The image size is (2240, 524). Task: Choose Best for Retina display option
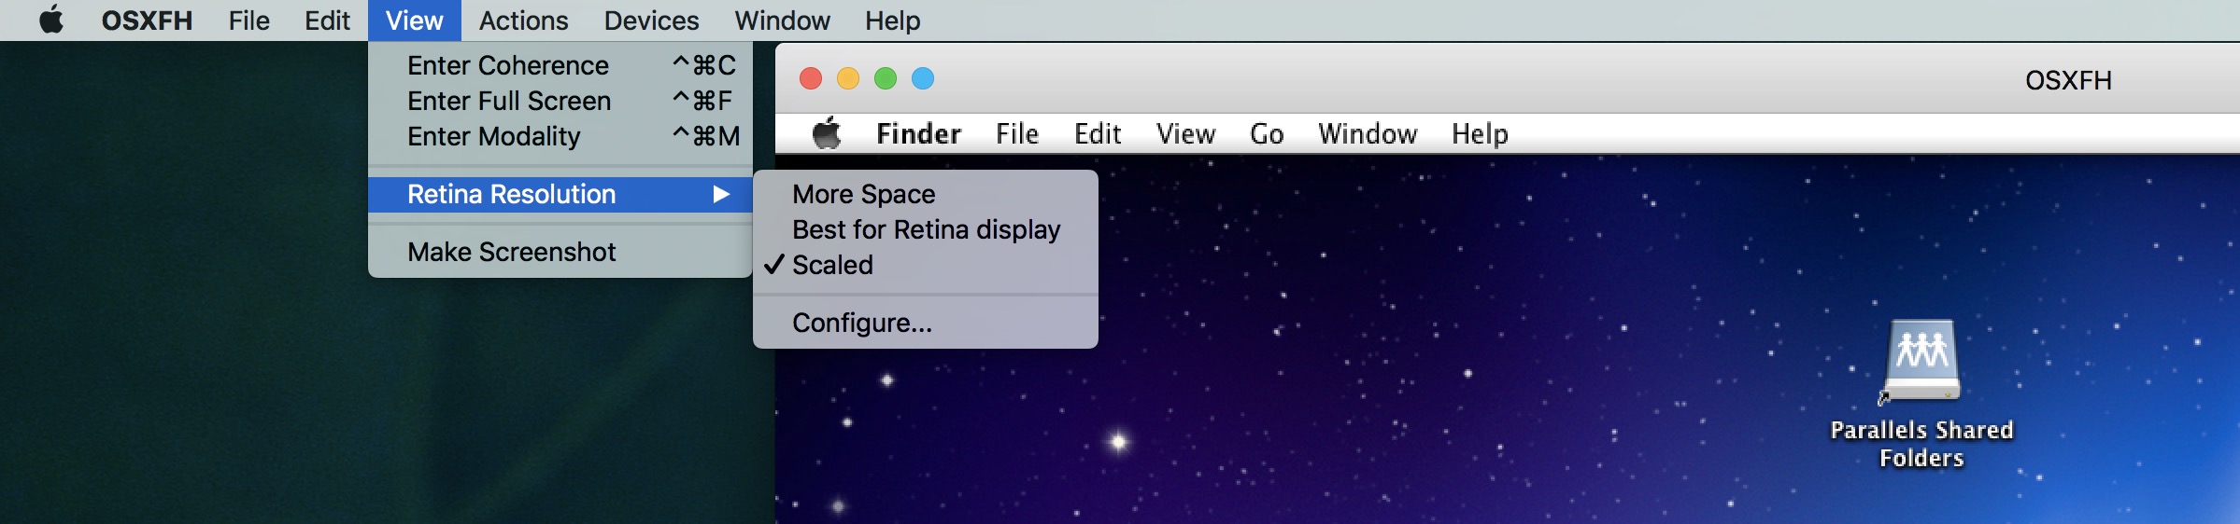pyautogui.click(x=925, y=229)
